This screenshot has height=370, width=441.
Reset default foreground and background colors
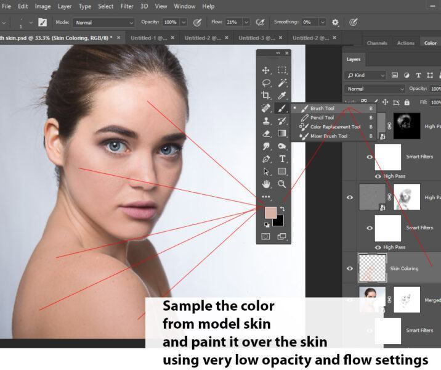(266, 224)
